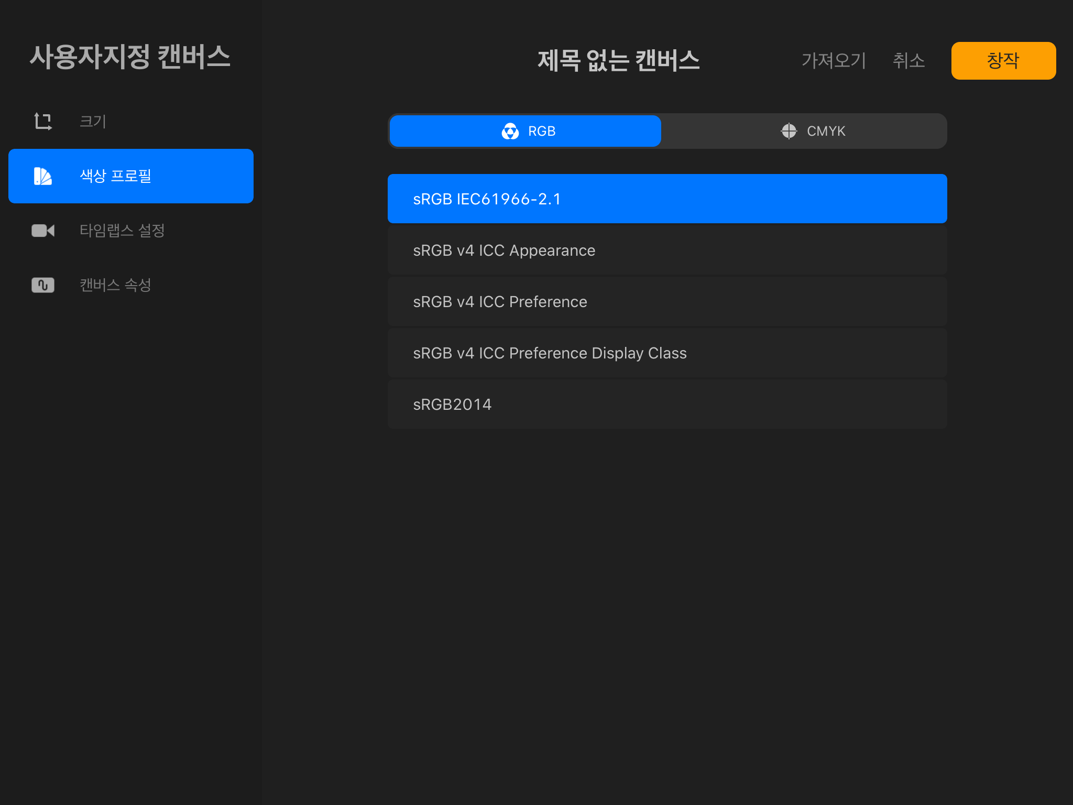Switch to the CMYK color mode

(804, 131)
